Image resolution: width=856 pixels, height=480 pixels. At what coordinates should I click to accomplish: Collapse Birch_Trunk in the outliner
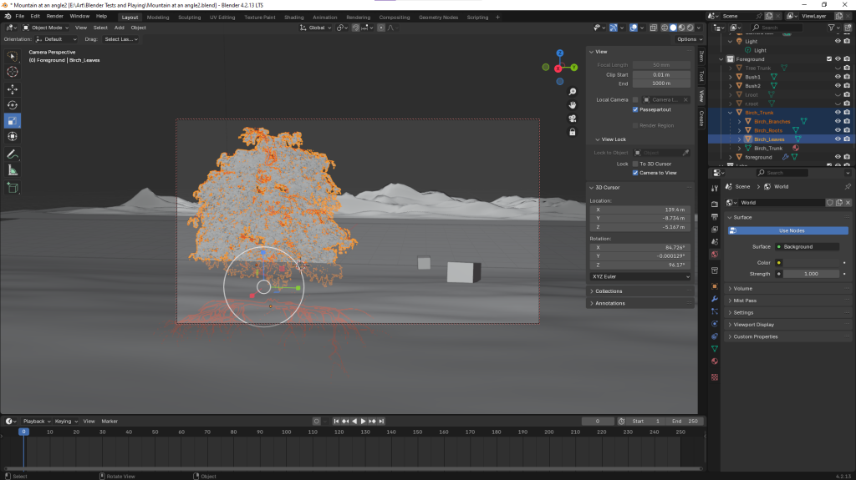[x=731, y=113]
